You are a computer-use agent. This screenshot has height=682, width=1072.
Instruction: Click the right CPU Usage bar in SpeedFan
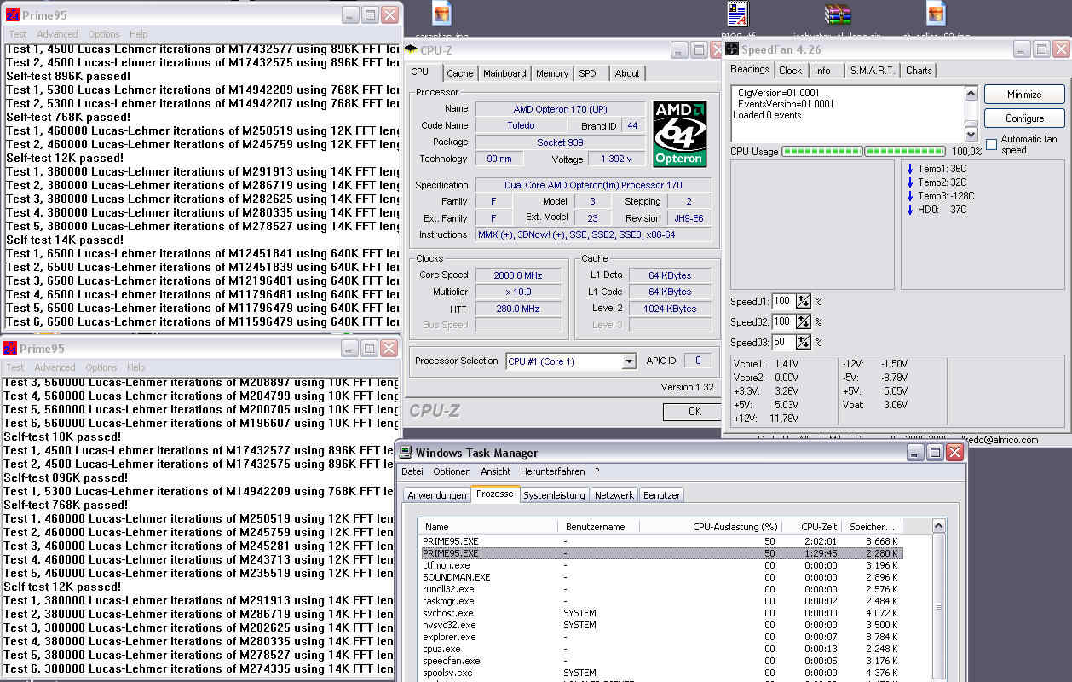[904, 152]
